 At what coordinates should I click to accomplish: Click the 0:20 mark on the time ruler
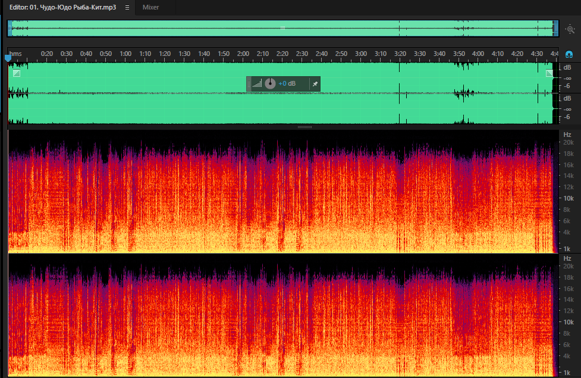(x=47, y=54)
